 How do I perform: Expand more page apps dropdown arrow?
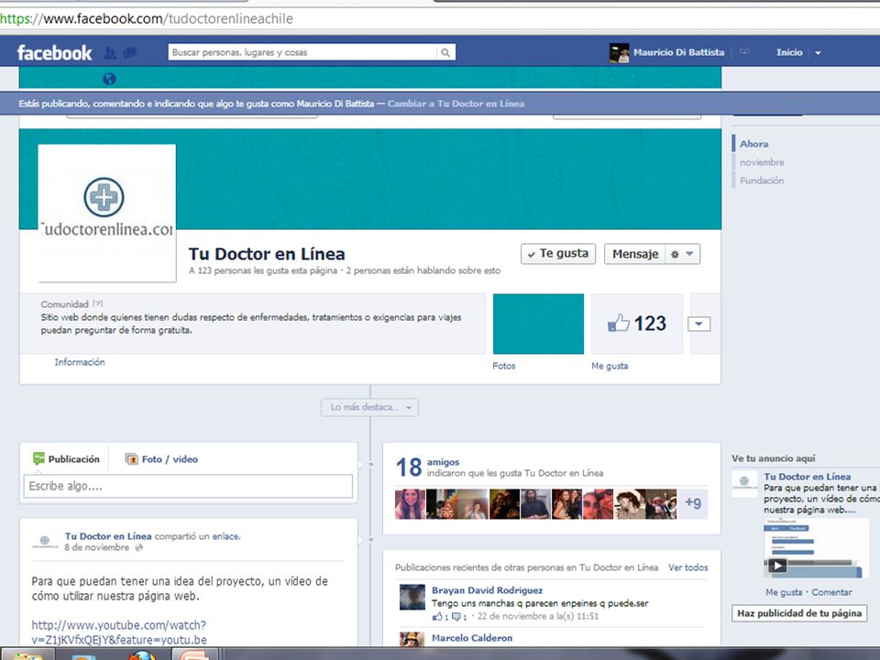click(x=698, y=324)
